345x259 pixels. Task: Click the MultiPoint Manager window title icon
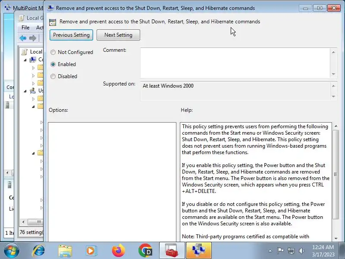8,8
